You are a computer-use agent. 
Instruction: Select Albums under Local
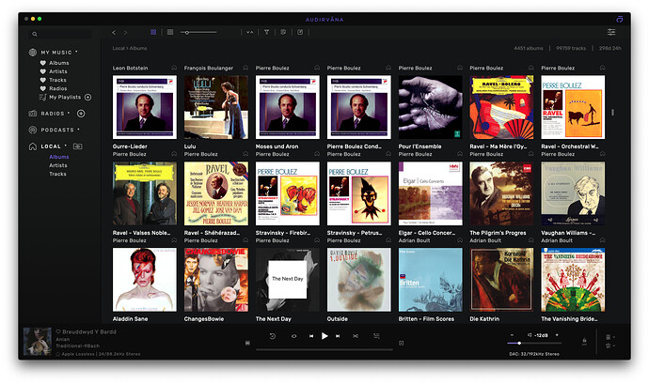pos(58,157)
